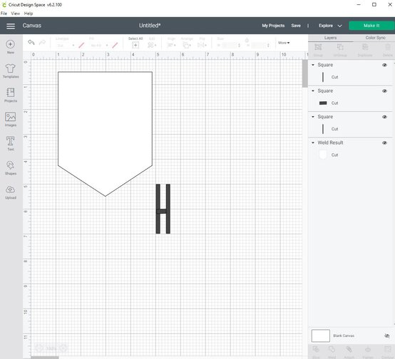Collapse the third Square layer

click(313, 117)
